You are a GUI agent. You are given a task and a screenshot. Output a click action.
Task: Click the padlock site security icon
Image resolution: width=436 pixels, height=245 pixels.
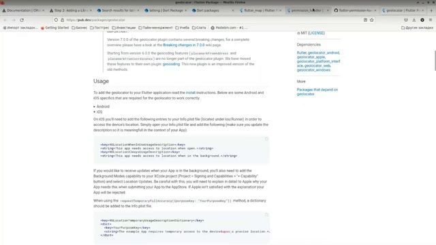point(62,20)
